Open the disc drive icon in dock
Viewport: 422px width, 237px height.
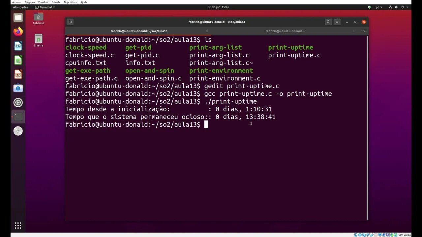coord(18,131)
